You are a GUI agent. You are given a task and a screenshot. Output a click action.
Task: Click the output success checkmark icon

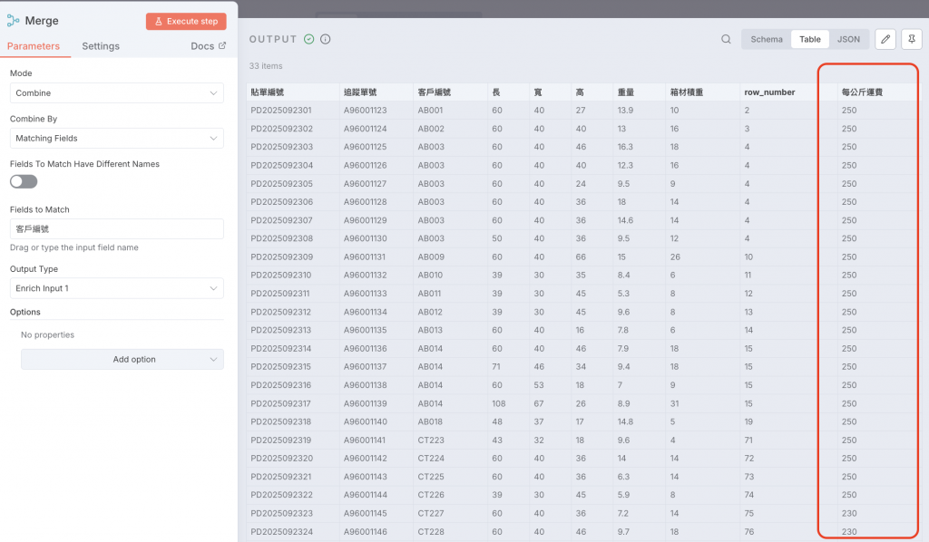[x=308, y=39]
